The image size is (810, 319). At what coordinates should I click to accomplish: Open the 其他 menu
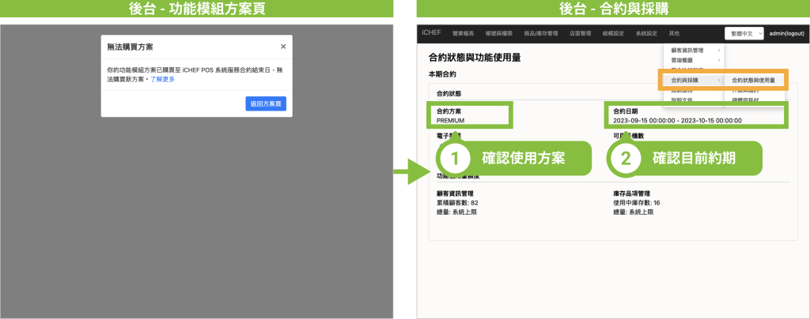pyautogui.click(x=674, y=33)
